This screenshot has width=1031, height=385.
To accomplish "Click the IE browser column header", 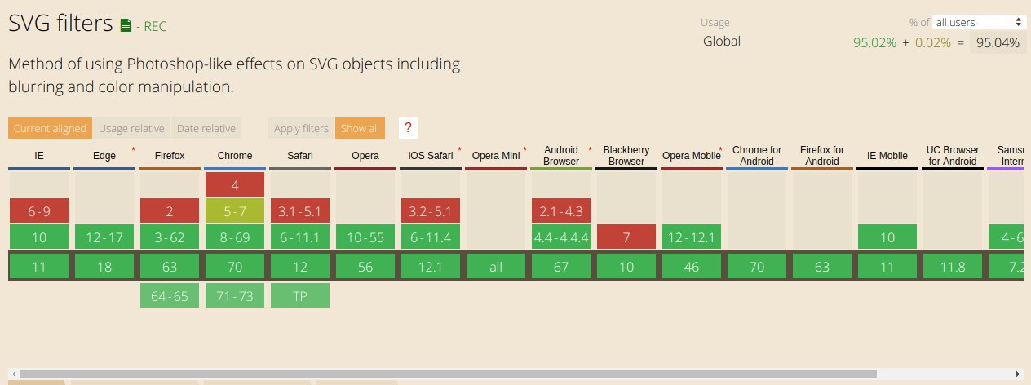I will tap(39, 156).
